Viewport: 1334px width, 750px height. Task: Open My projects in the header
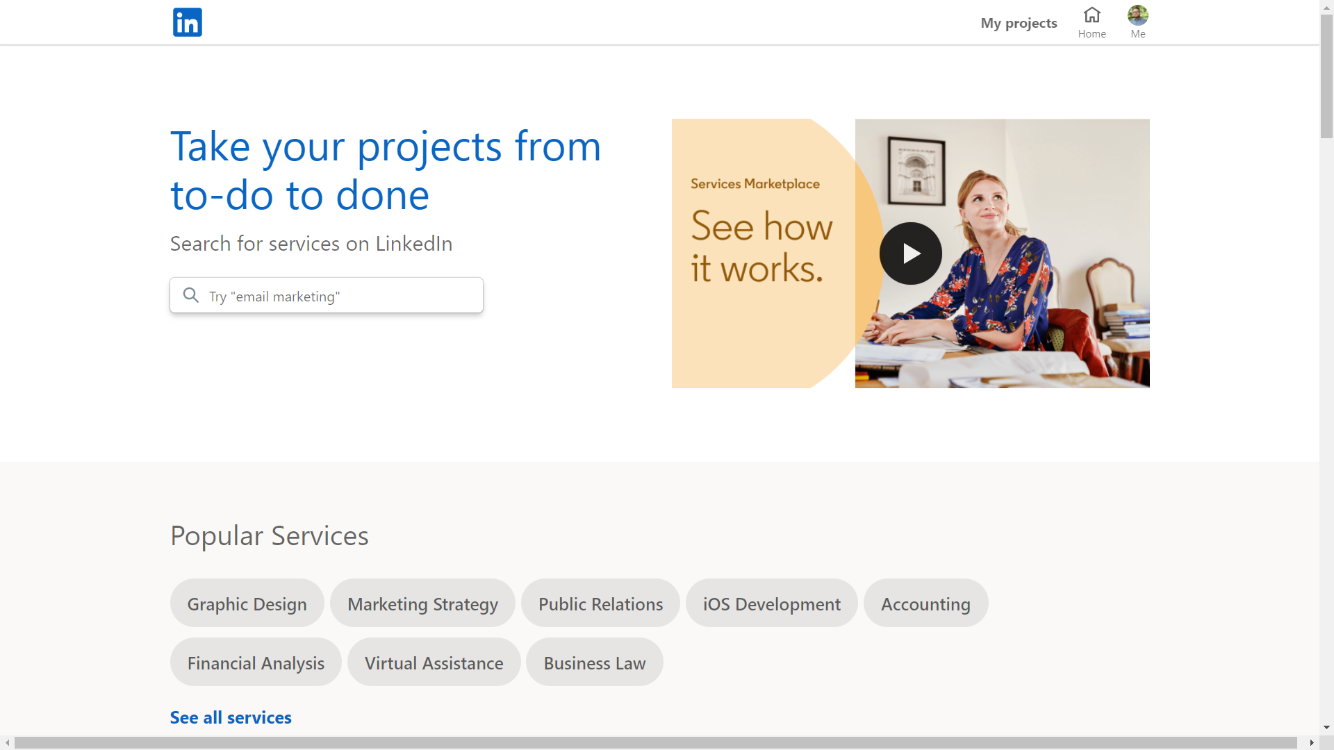tap(1019, 23)
